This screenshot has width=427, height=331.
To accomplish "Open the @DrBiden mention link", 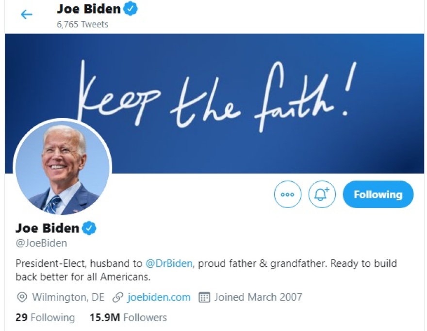I will pos(169,263).
